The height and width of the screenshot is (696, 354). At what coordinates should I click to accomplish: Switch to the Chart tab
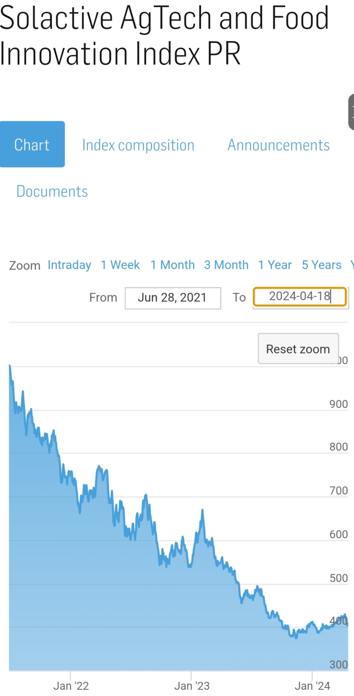coord(32,144)
